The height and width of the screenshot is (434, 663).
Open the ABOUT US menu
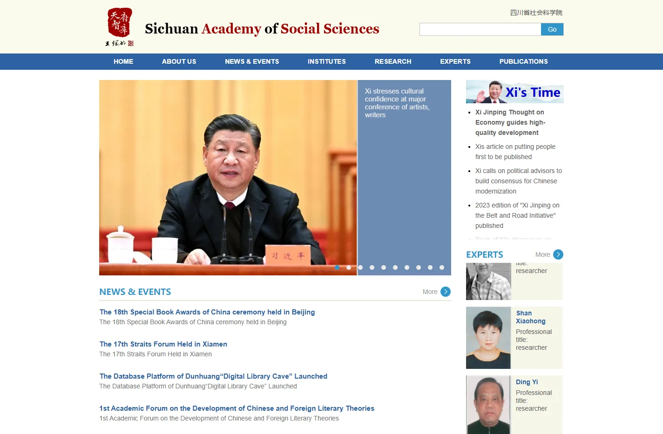click(179, 61)
